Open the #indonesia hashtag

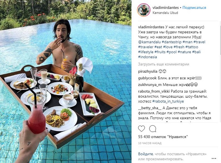coord(148,57)
